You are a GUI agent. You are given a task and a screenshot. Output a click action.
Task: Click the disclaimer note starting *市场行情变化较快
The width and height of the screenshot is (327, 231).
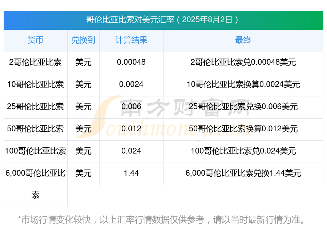tap(162, 220)
